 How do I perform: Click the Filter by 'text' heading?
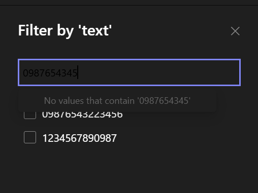pyautogui.click(x=65, y=31)
